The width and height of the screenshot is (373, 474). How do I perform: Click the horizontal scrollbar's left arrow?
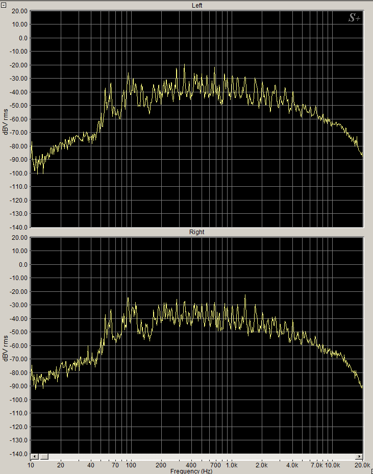35,456
